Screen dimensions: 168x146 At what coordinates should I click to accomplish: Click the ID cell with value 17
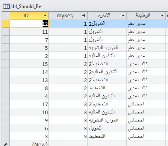point(29,104)
